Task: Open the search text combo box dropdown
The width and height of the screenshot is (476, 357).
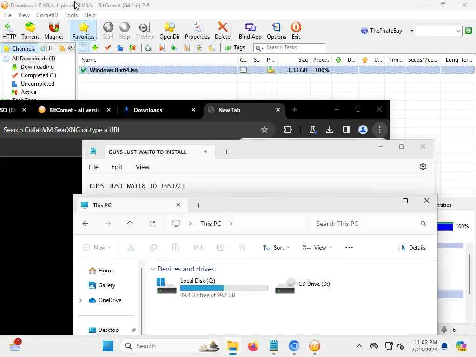Action: click(x=458, y=31)
